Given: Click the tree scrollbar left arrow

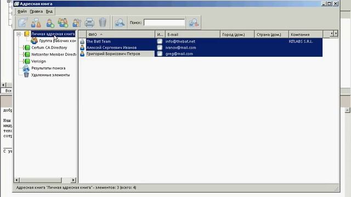Looking at the screenshot, I should pos(17,180).
